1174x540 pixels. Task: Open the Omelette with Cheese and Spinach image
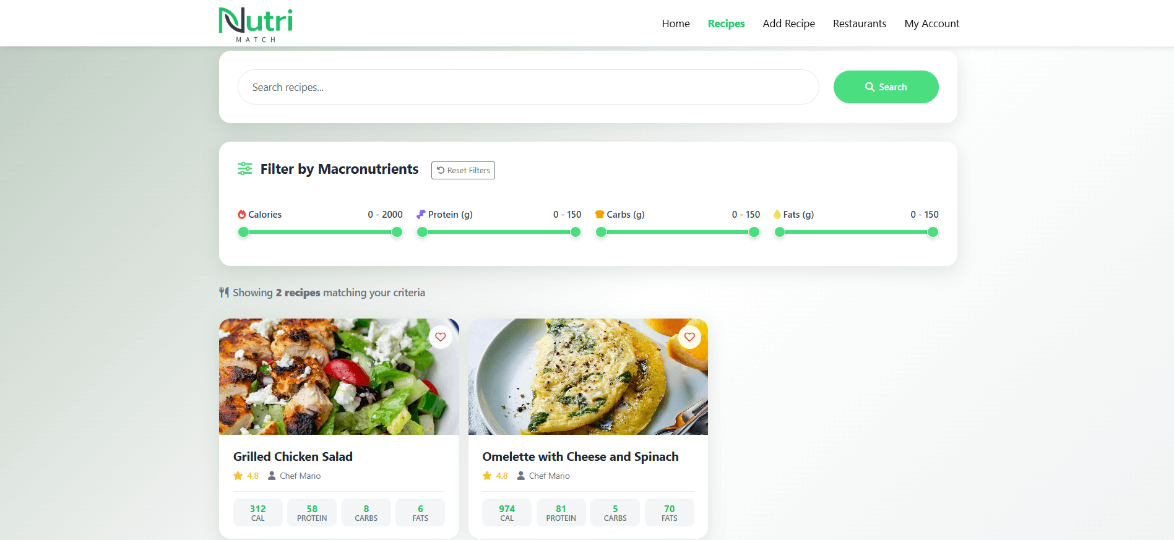click(x=588, y=377)
